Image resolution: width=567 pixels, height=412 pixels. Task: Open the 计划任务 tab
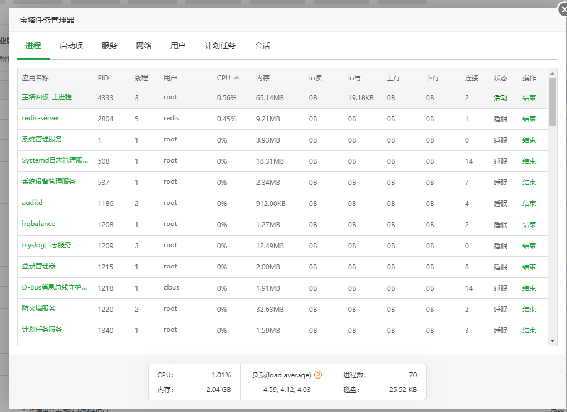click(220, 46)
